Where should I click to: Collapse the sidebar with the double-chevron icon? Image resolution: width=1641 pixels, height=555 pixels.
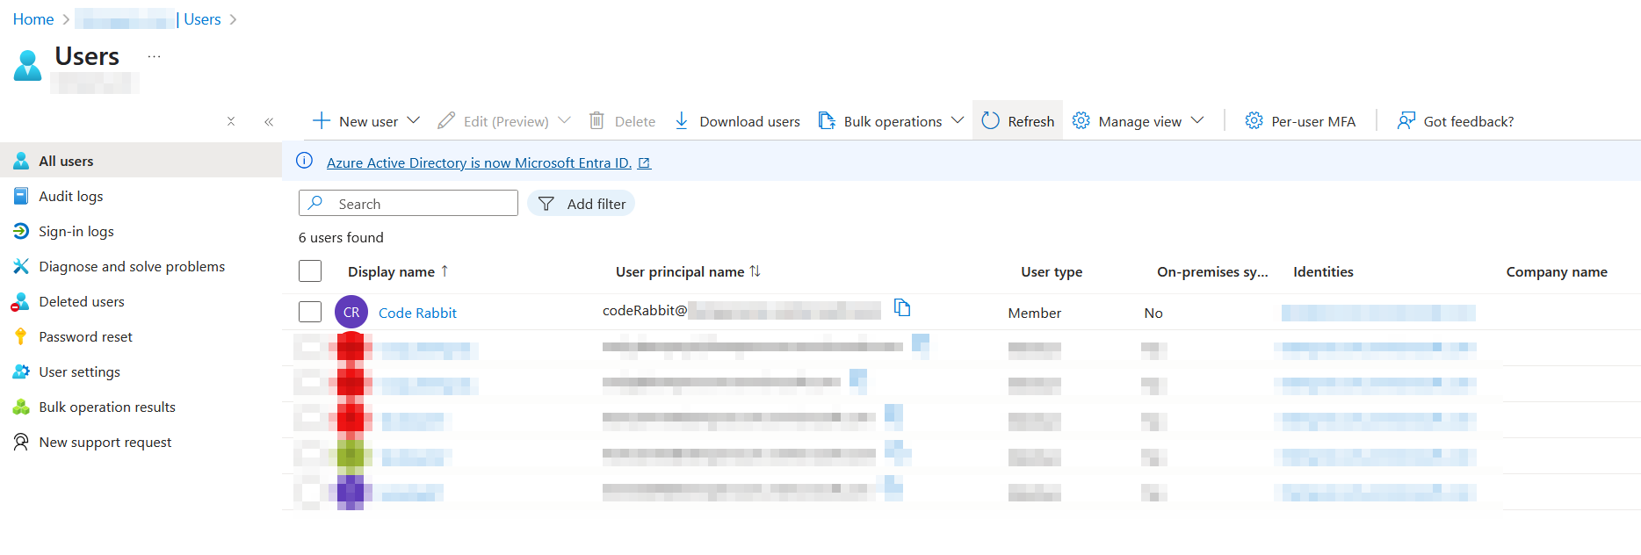[269, 121]
